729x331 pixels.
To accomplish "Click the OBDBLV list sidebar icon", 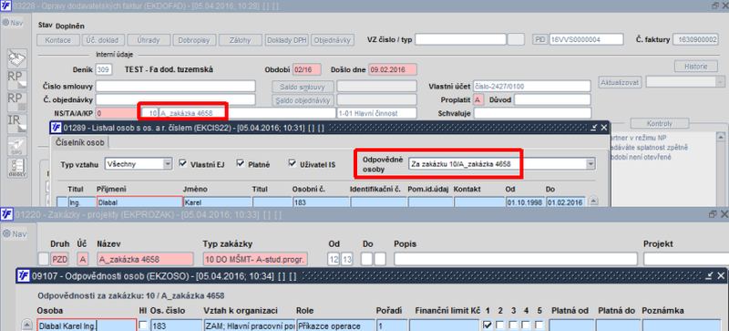I will pos(17,168).
